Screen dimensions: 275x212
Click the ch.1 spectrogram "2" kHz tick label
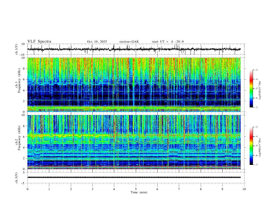click(x=24, y=101)
